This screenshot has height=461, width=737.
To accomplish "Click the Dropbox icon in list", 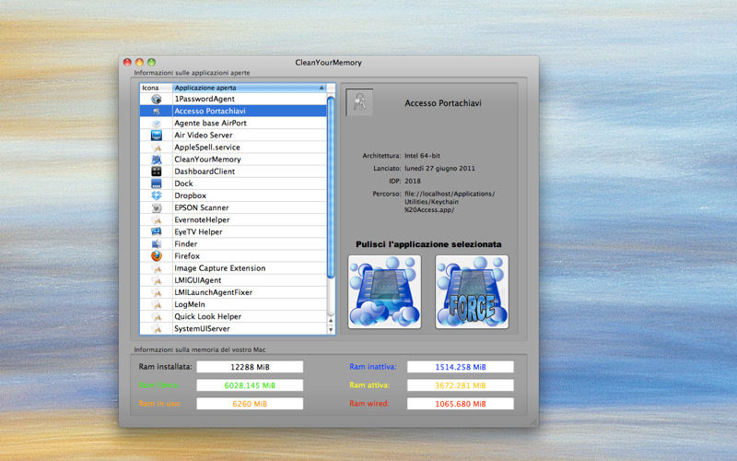I will [157, 195].
